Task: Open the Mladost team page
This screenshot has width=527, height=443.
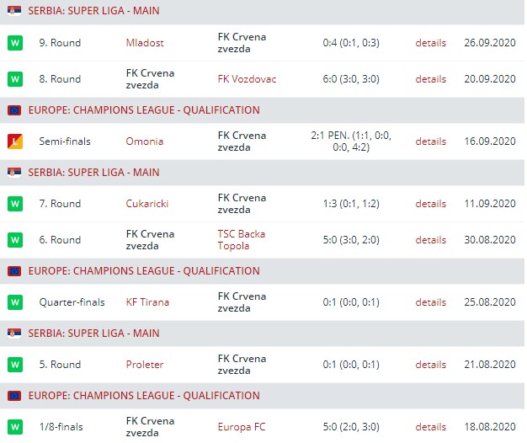Action: [145, 43]
